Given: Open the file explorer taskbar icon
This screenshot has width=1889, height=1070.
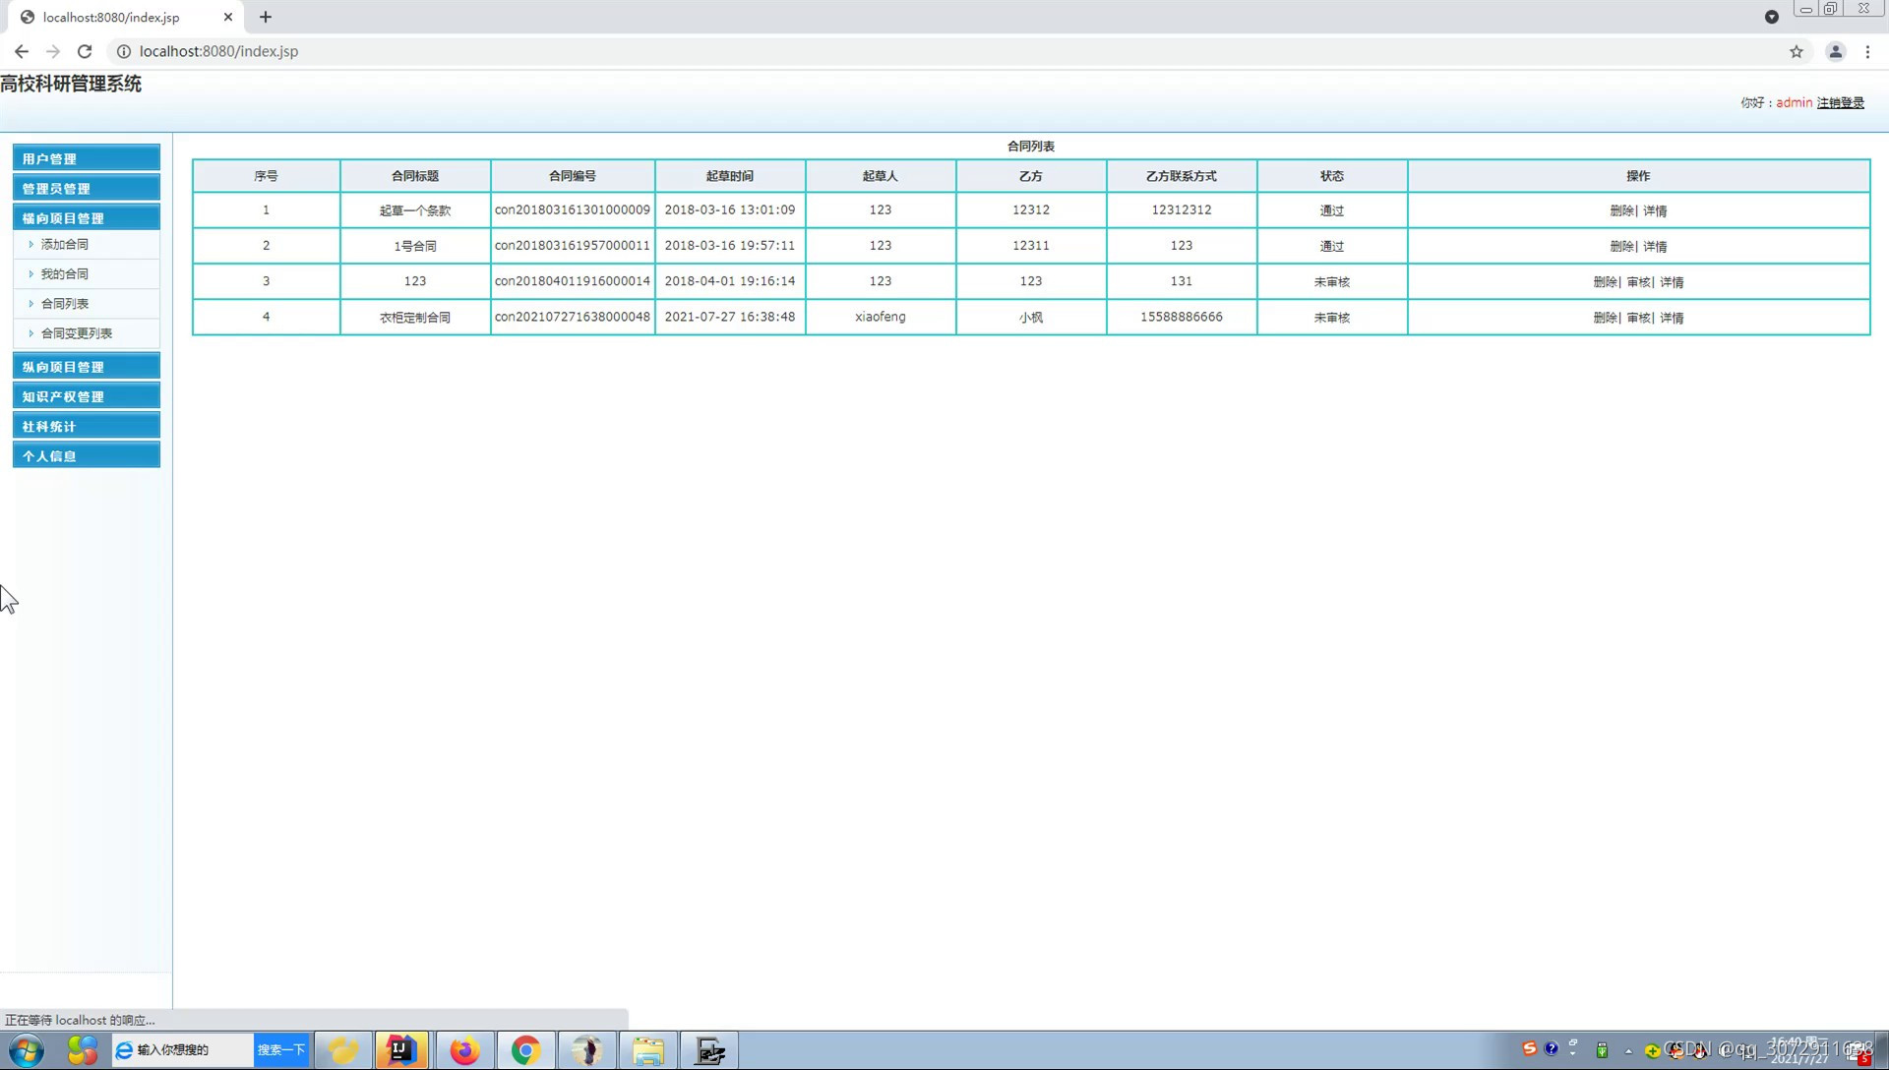Looking at the screenshot, I should pos(648,1050).
